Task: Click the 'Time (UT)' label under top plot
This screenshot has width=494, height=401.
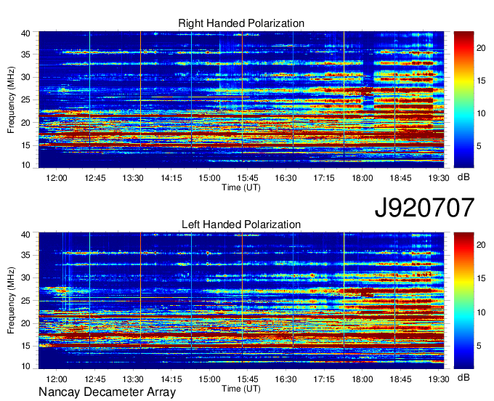Action: click(x=241, y=187)
